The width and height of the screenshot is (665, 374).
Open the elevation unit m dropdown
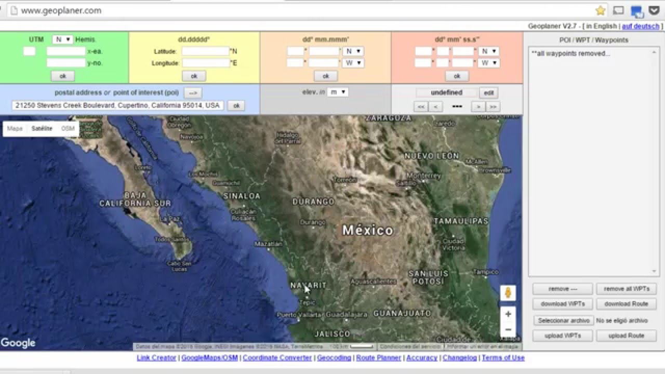(338, 92)
